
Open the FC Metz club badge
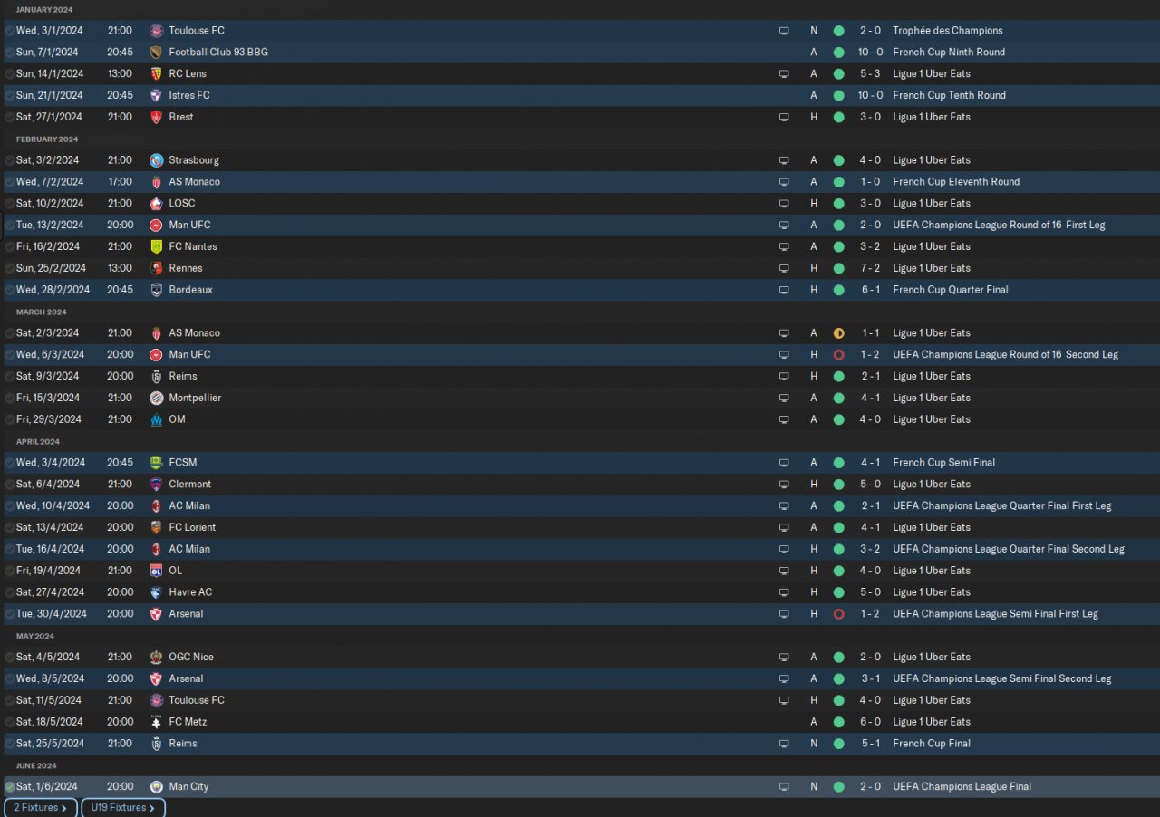156,722
